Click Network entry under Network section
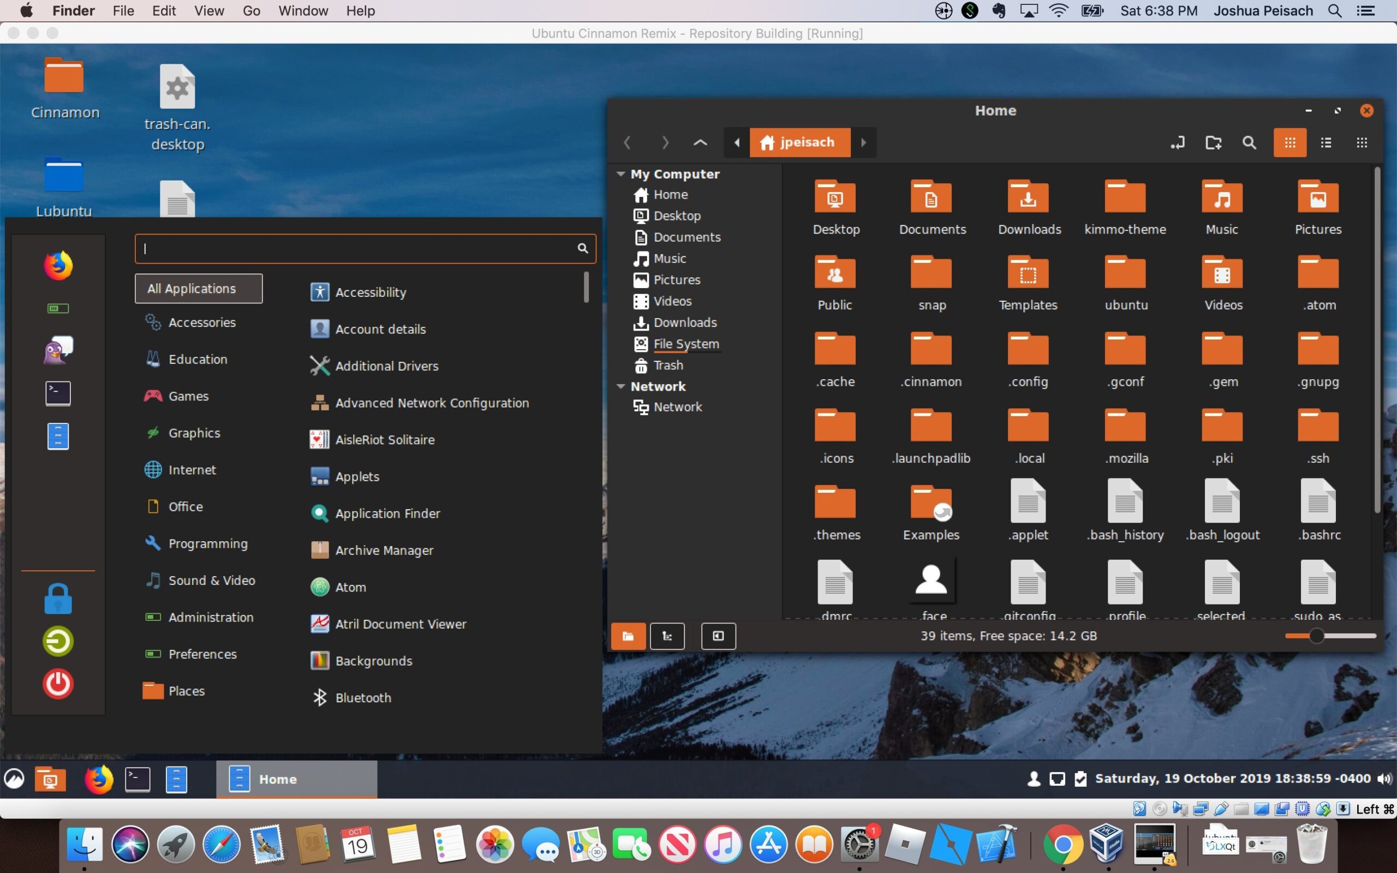This screenshot has height=873, width=1397. (667, 407)
